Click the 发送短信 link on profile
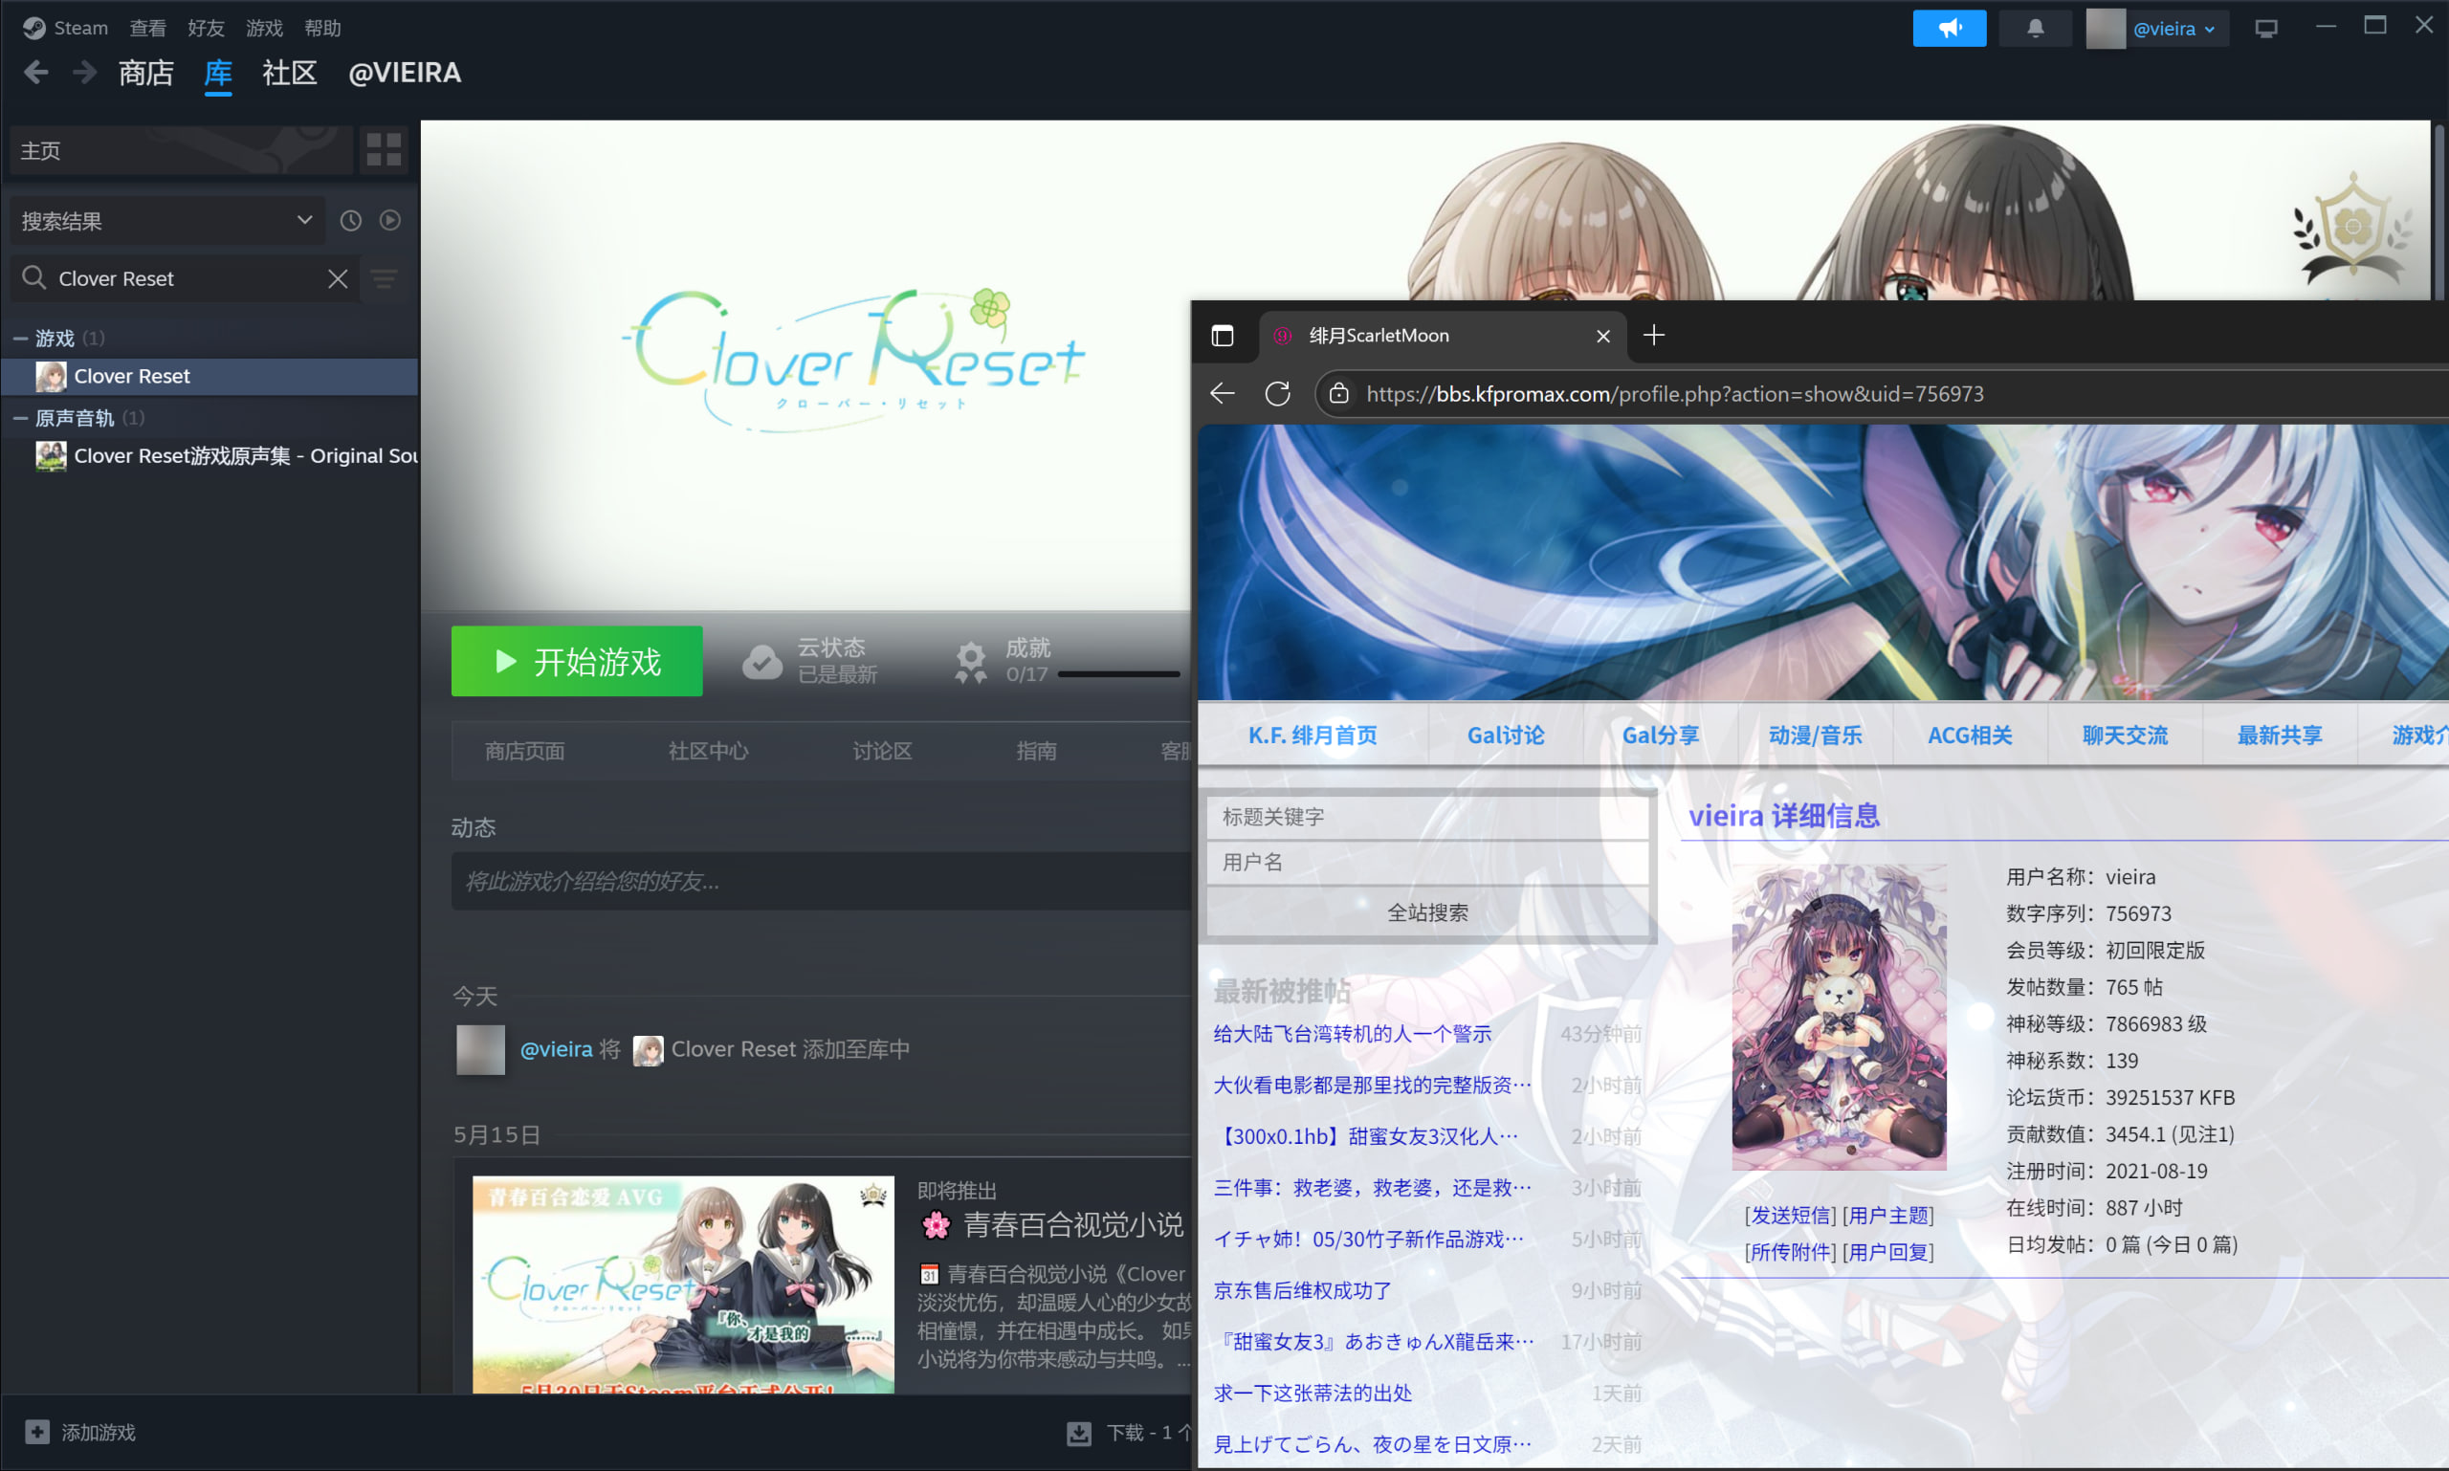Image resolution: width=2449 pixels, height=1471 pixels. pyautogui.click(x=1789, y=1216)
